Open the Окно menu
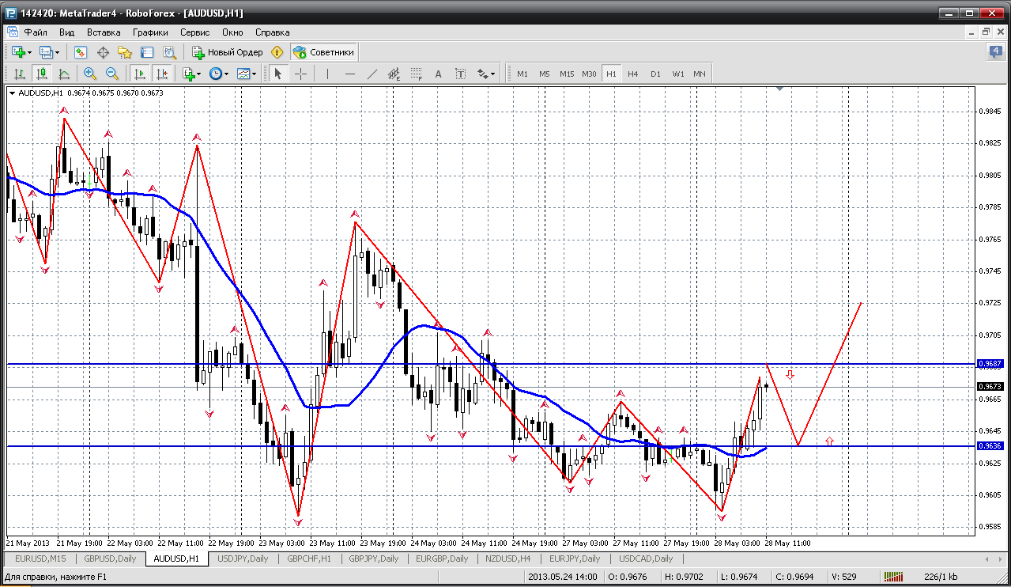Image resolution: width=1011 pixels, height=587 pixels. coord(232,32)
